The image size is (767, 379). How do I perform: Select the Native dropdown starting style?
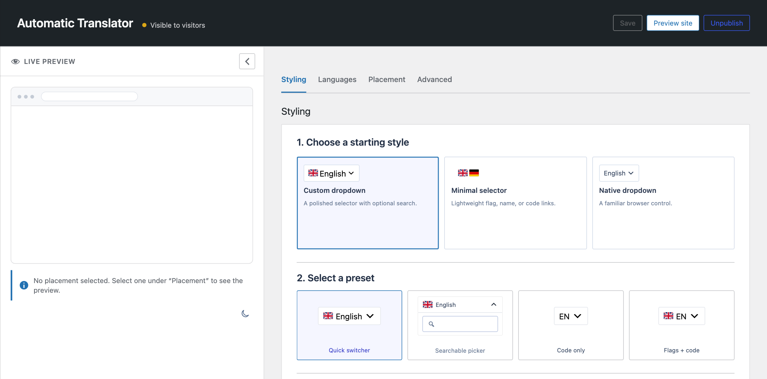pos(663,203)
